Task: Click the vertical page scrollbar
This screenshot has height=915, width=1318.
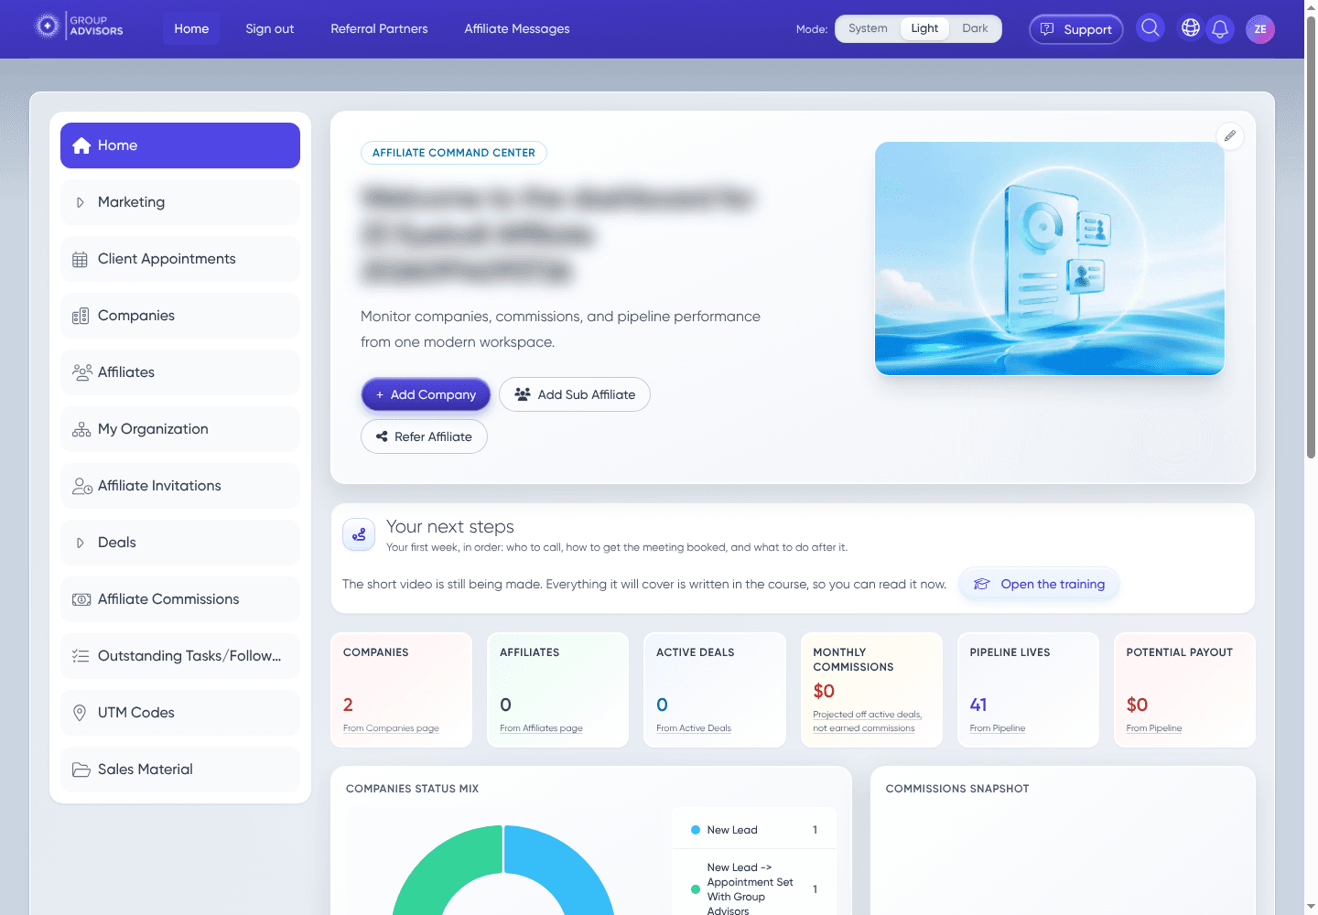Action: (1311, 238)
